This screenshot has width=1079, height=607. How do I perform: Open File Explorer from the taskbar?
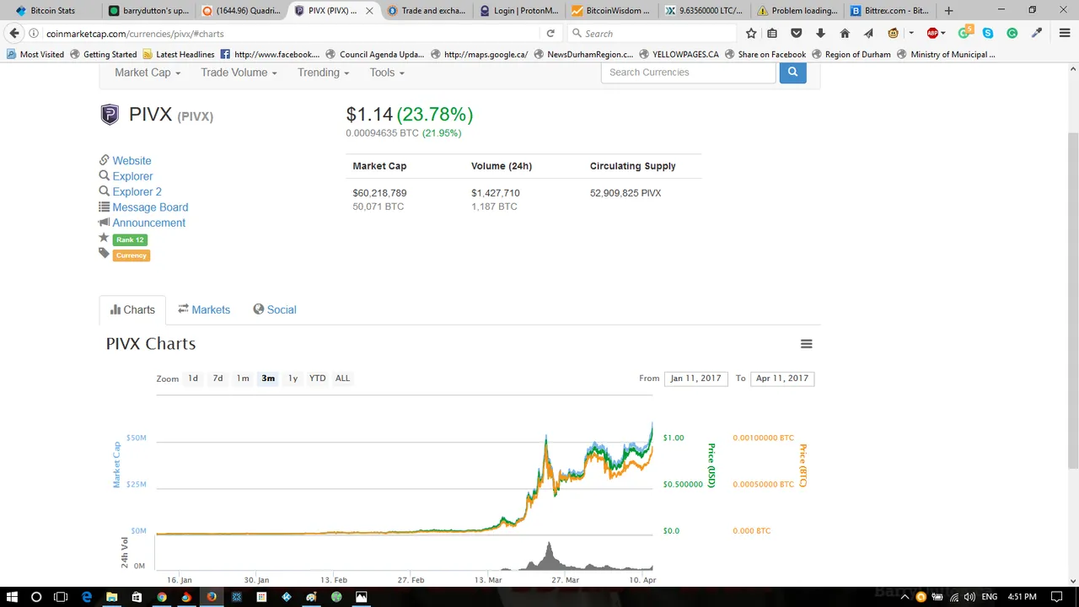click(111, 597)
